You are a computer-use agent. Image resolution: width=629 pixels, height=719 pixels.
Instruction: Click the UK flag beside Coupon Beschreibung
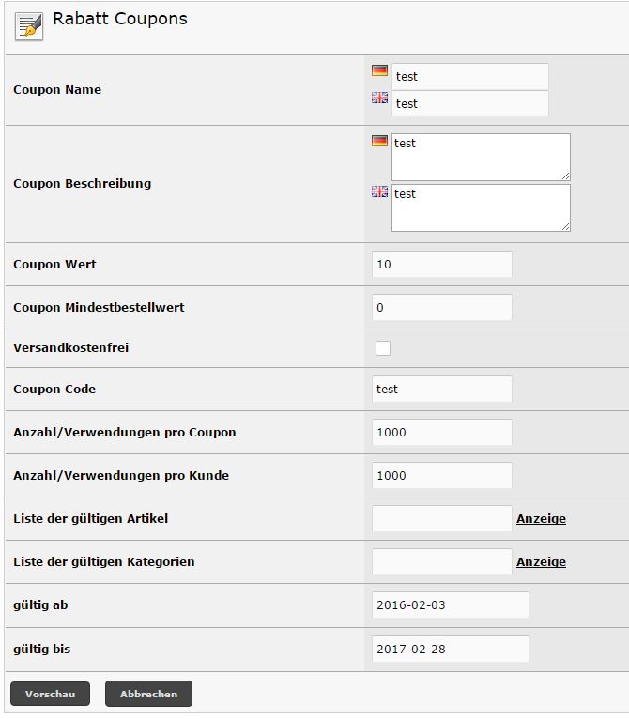pos(379,191)
